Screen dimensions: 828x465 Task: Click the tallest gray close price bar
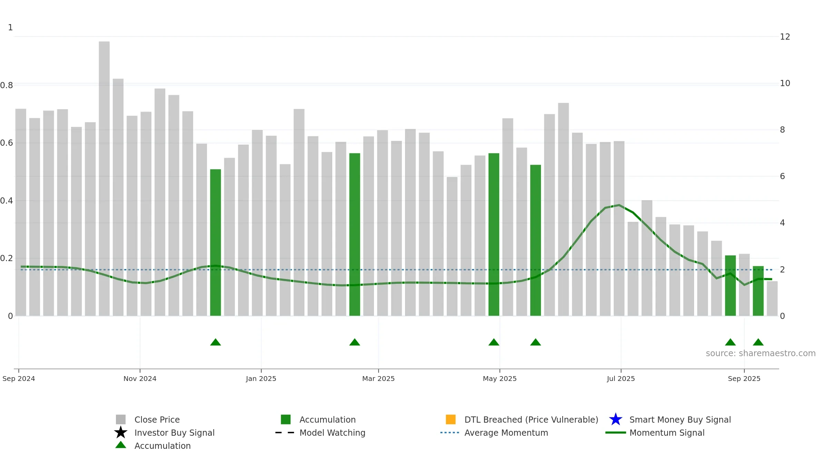click(104, 178)
